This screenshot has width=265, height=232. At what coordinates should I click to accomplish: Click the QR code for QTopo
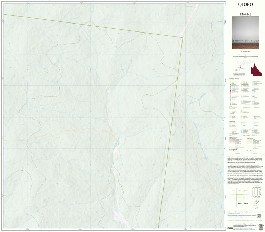(x=259, y=216)
